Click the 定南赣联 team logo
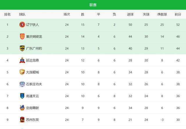186x129 pixels. [22, 108]
